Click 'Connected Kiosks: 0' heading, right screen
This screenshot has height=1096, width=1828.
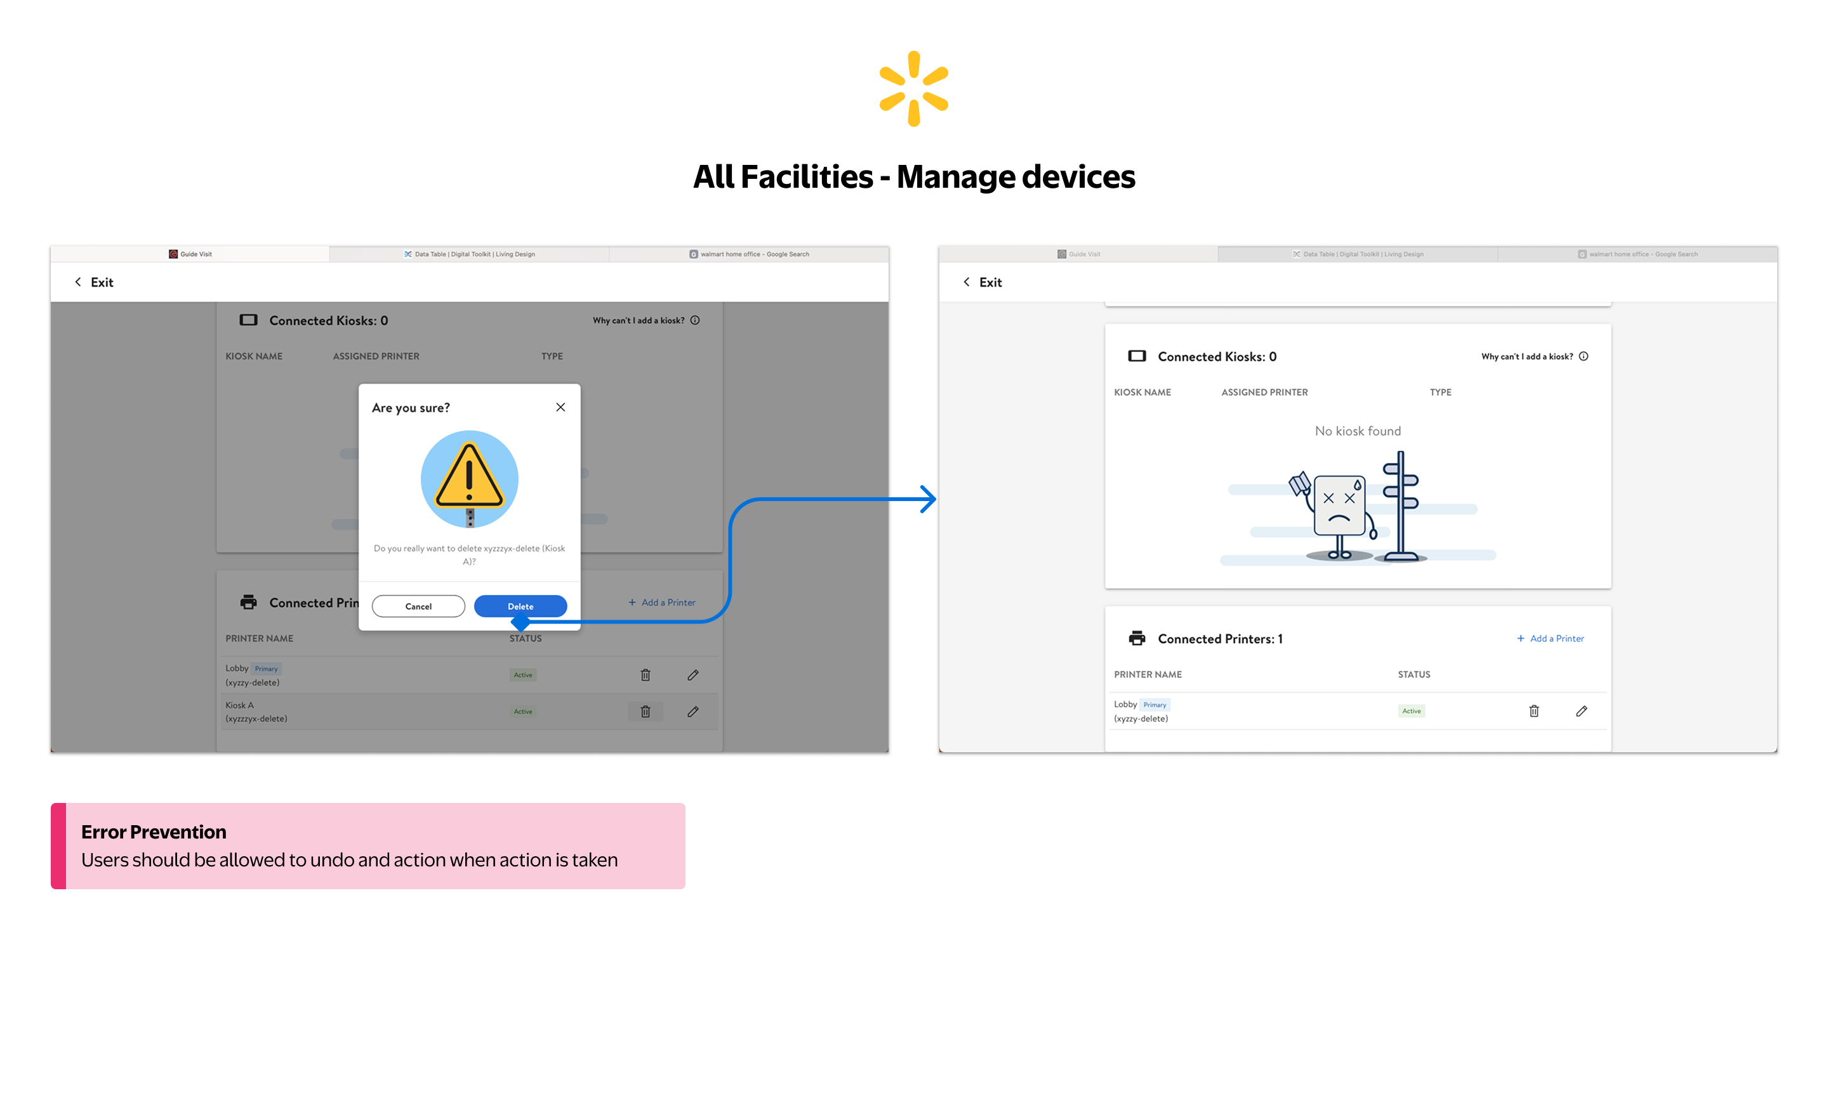coord(1217,358)
